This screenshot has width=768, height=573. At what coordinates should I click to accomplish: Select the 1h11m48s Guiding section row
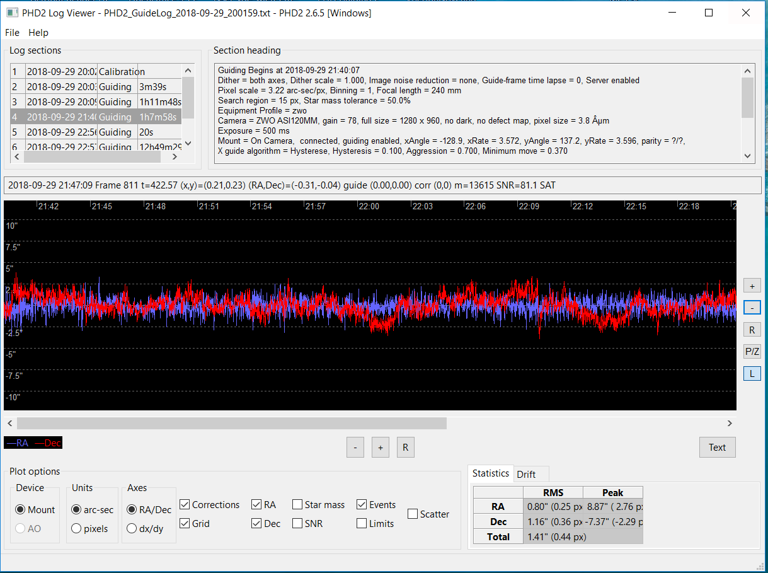(96, 101)
